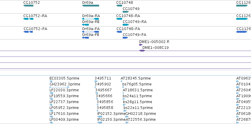The width and height of the screenshot is (251, 124).
Task: Open the 3495858 feature label
Action: [x=105, y=108]
